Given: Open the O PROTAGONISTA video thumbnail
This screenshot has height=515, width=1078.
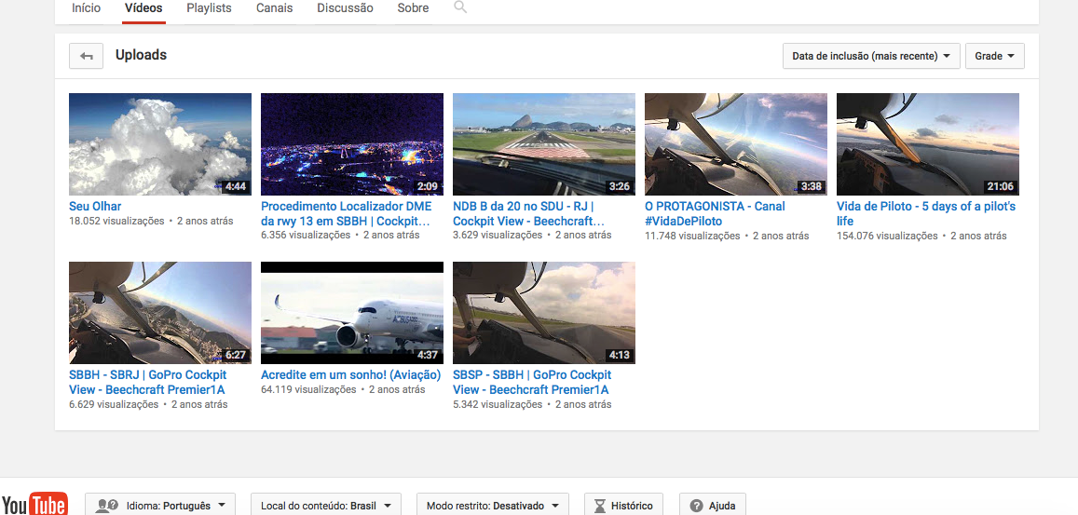Looking at the screenshot, I should [x=736, y=144].
